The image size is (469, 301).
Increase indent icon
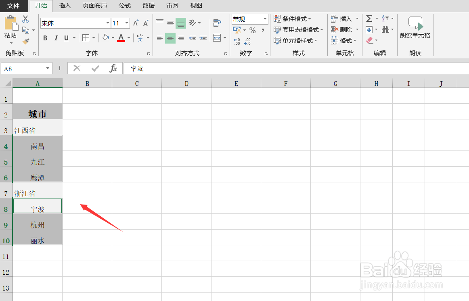point(203,38)
